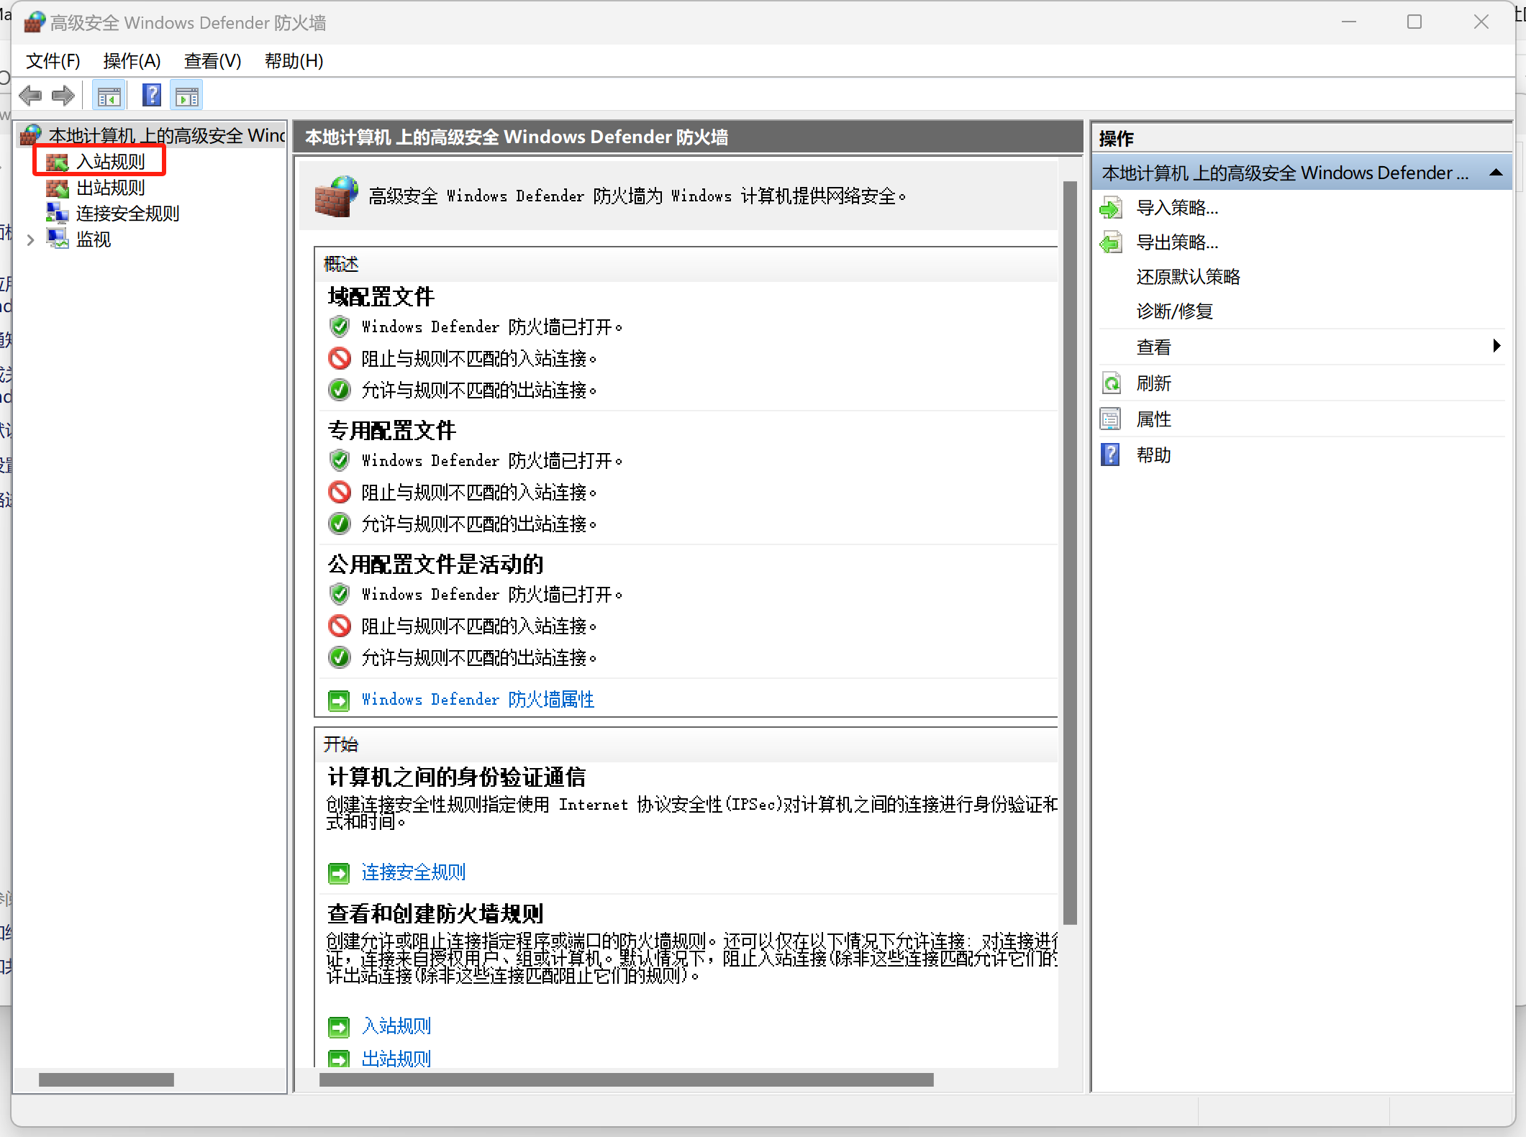Select 连接安全规则 in the left tree
The width and height of the screenshot is (1526, 1137).
coord(127,214)
